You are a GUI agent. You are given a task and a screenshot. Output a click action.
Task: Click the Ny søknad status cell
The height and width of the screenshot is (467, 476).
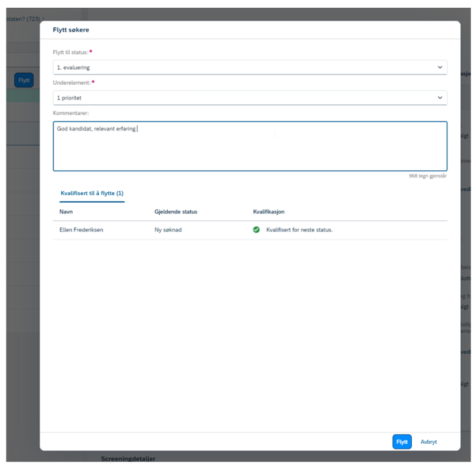coord(168,230)
